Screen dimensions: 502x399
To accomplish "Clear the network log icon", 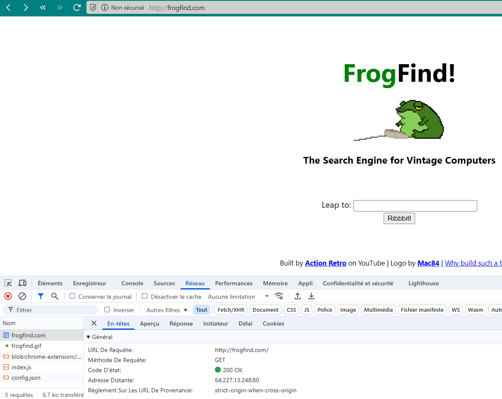I will 22,296.
